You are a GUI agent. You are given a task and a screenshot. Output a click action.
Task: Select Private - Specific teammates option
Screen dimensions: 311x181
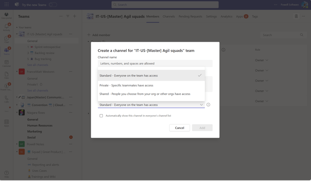click(151, 85)
